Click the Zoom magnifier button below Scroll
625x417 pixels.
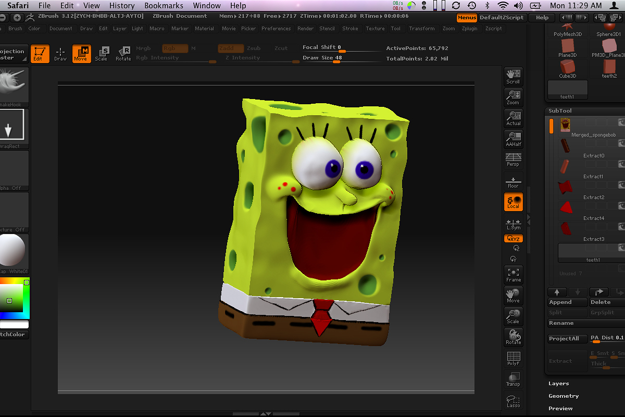click(513, 97)
